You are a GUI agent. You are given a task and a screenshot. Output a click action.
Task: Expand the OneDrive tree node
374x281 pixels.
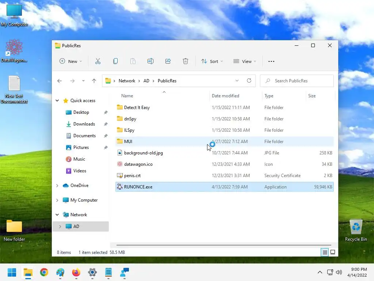pos(57,186)
